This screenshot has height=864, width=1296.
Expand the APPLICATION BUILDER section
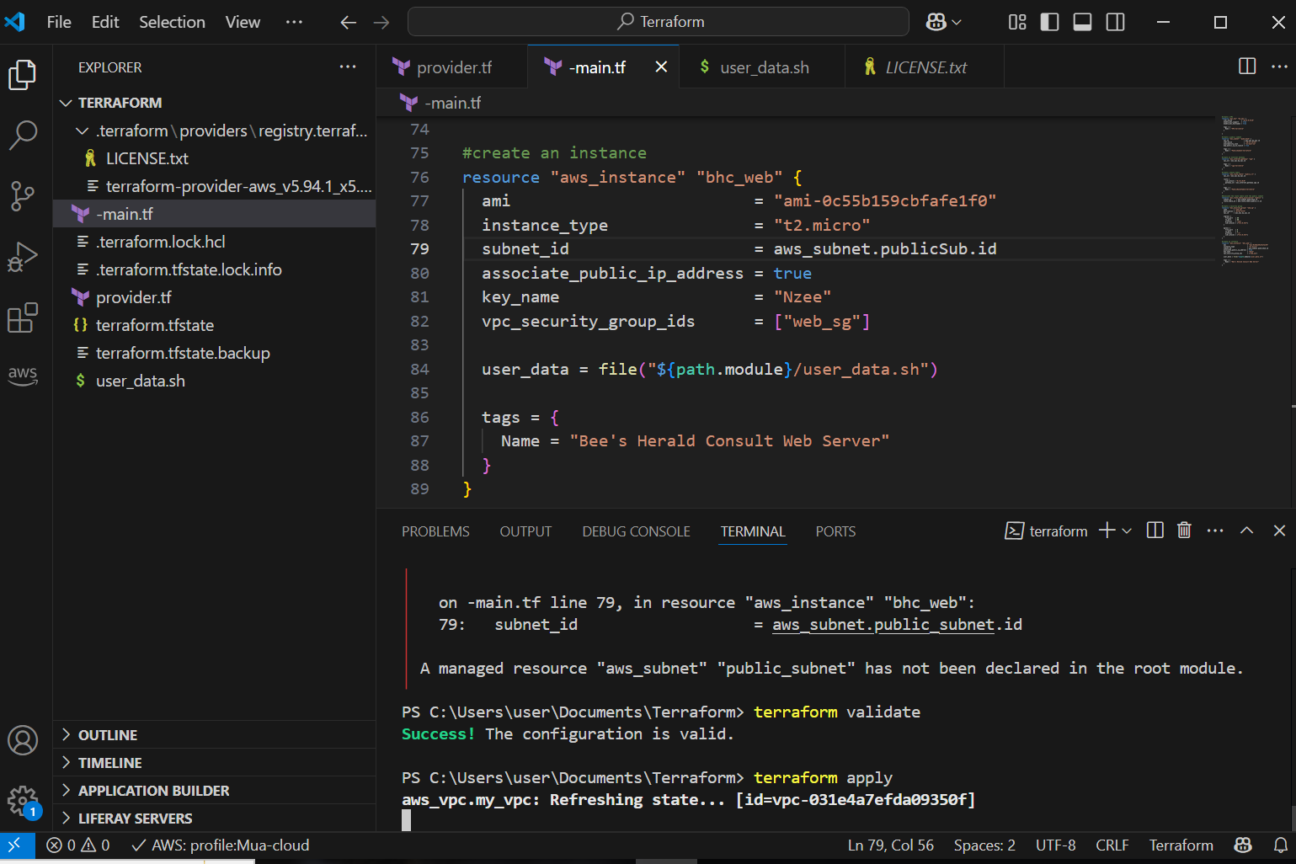215,791
